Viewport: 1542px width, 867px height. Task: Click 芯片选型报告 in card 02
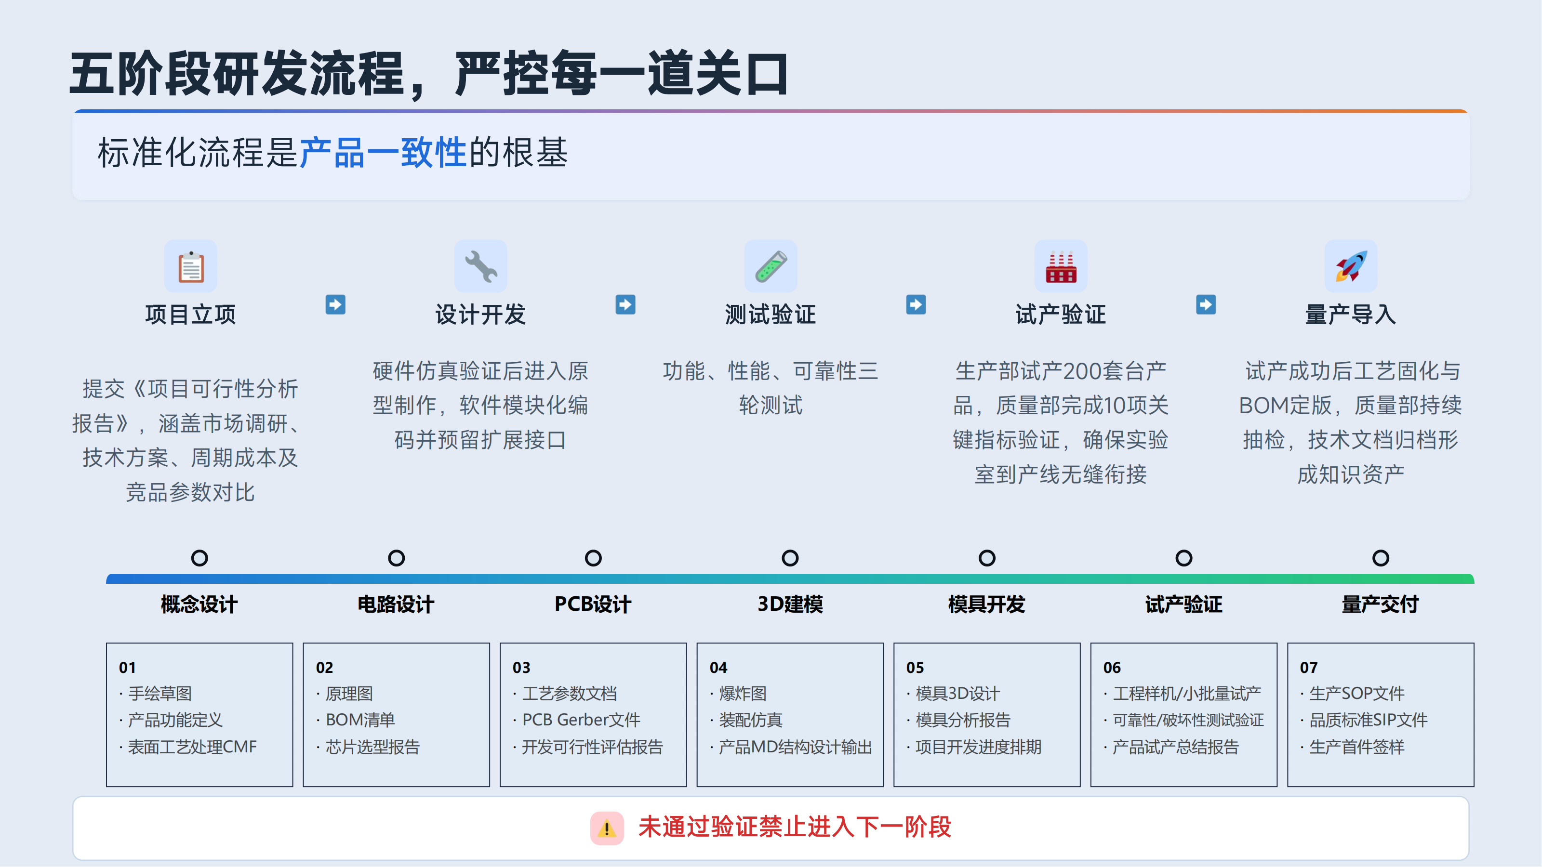click(x=372, y=747)
